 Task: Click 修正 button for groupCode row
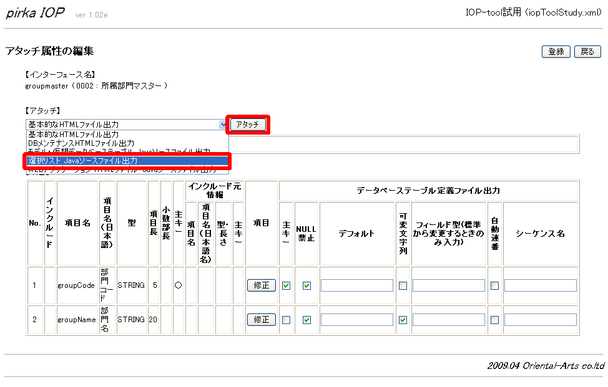pyautogui.click(x=262, y=285)
